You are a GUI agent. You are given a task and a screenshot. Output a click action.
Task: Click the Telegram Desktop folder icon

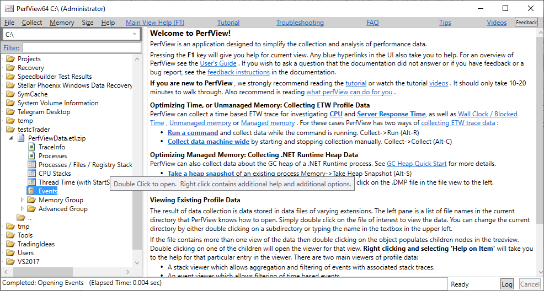pyautogui.click(x=10, y=112)
